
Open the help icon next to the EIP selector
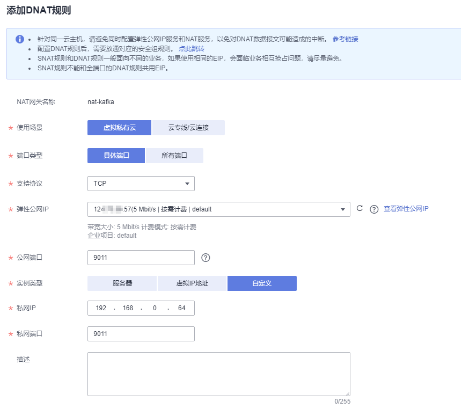[x=373, y=209]
